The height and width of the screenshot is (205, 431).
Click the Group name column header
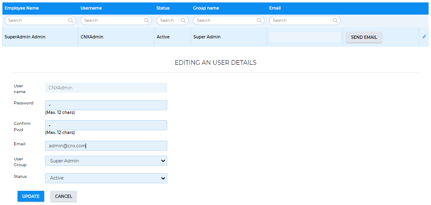point(206,8)
